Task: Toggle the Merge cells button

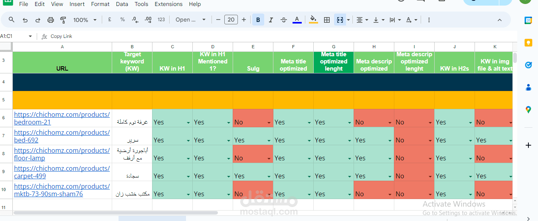Action: coord(340,20)
